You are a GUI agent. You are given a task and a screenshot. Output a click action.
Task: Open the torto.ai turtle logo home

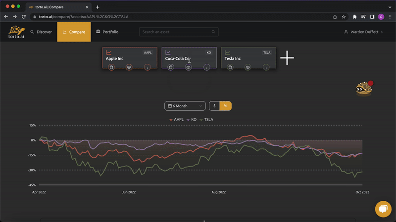(x=16, y=32)
